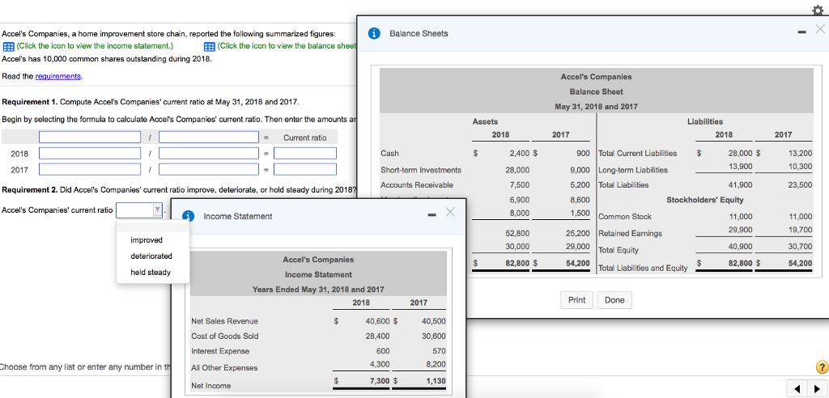
Task: Click the 'Retained Earnings' row label
Action: point(630,233)
